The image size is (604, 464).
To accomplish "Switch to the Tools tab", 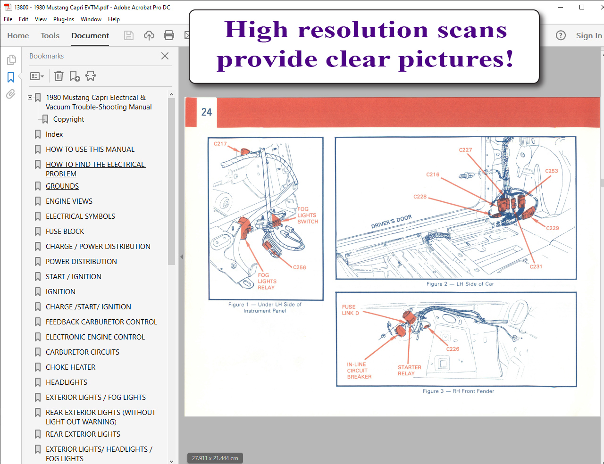I will click(50, 35).
